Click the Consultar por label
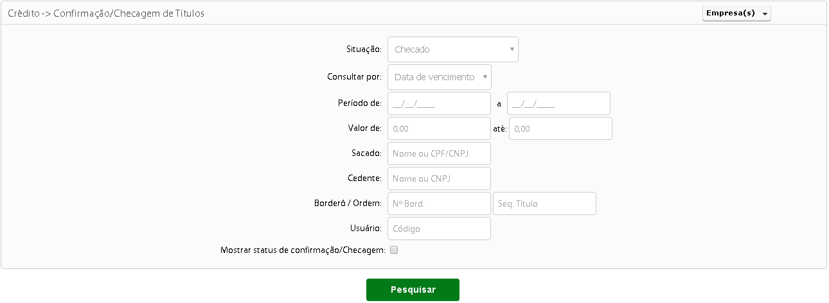 tap(355, 77)
